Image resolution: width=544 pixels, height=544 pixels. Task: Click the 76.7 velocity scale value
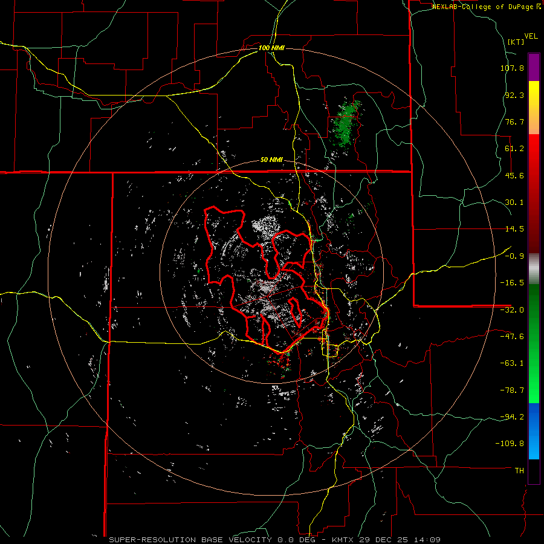coord(514,121)
